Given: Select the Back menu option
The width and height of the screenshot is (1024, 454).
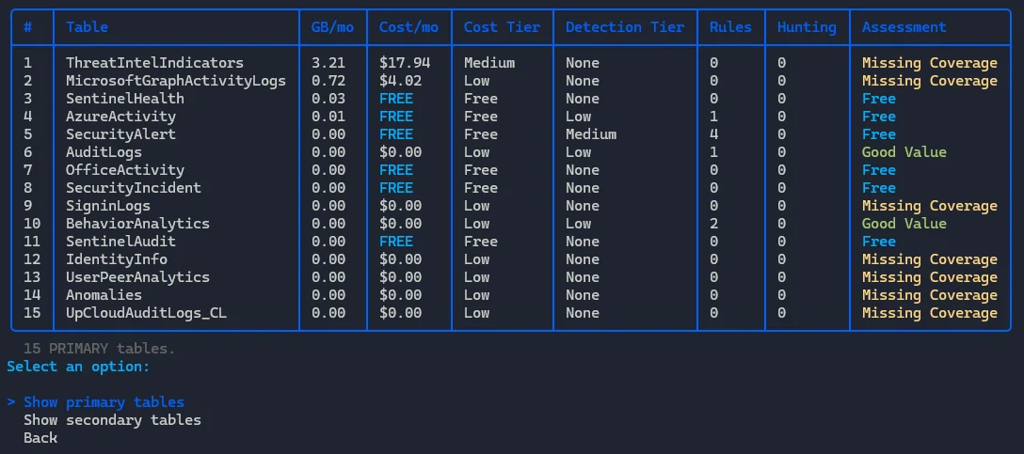Looking at the screenshot, I should point(40,438).
